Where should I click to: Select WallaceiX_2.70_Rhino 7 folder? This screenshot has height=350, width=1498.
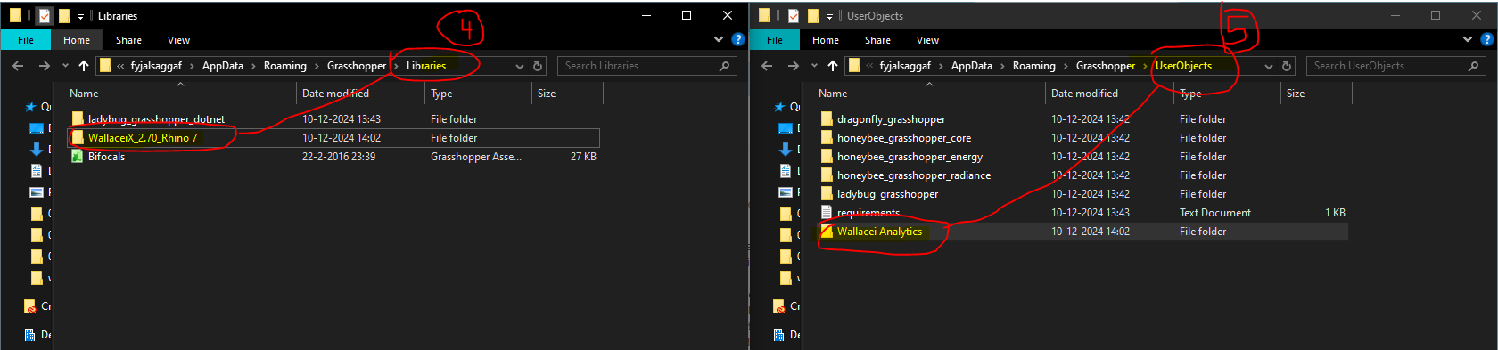(333, 138)
